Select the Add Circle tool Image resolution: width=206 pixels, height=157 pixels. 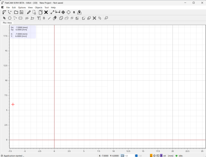coord(10,18)
